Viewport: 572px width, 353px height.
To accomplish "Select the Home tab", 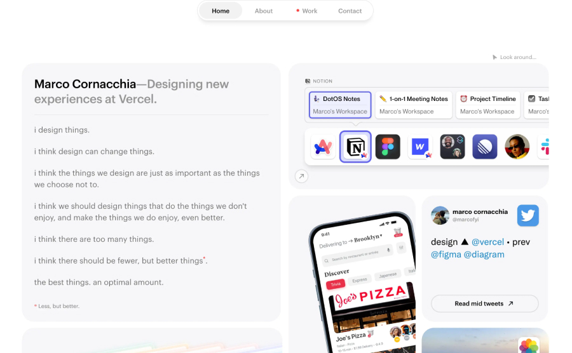I will pos(221,11).
